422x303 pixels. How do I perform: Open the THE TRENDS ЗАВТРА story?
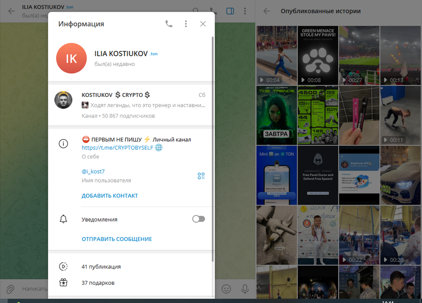pyautogui.click(x=277, y=115)
